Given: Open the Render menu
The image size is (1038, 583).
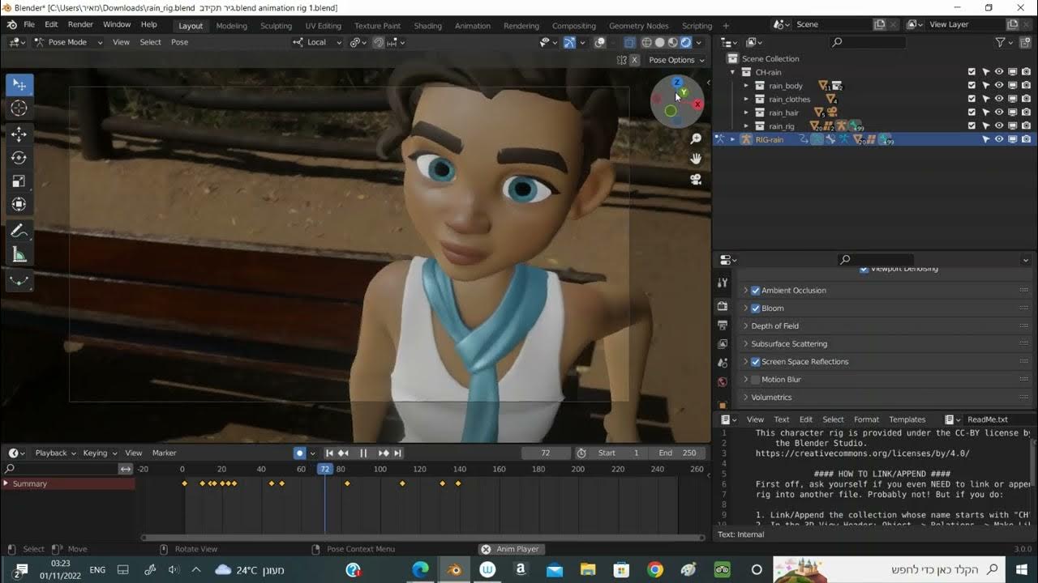Looking at the screenshot, I should point(80,24).
